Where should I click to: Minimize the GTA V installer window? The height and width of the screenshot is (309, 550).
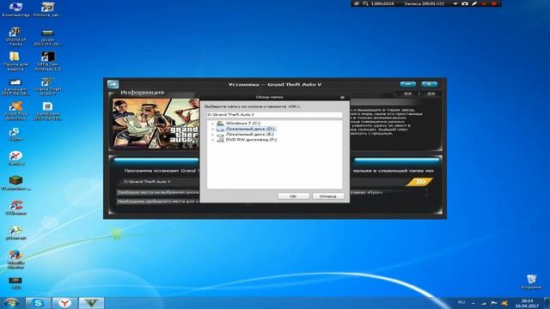tap(407, 84)
